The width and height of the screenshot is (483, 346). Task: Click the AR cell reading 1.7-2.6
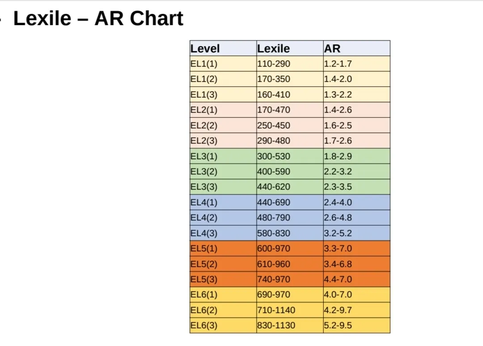(x=356, y=141)
